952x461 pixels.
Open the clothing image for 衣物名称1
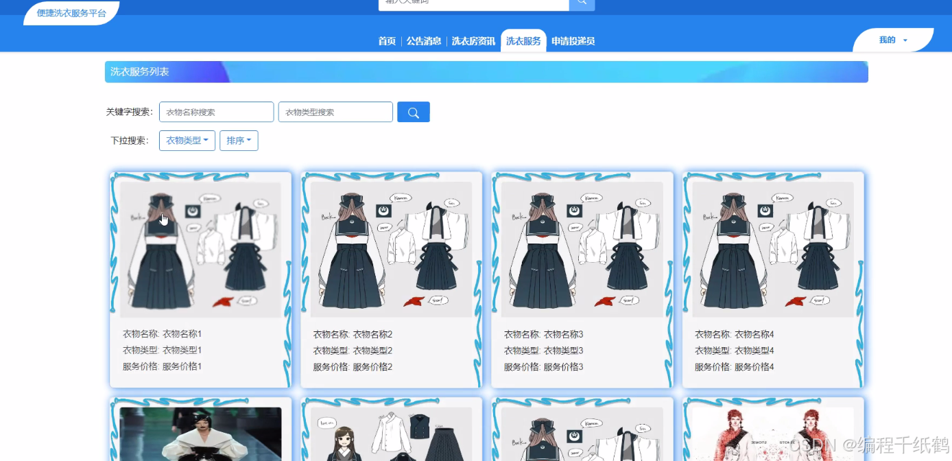[200, 250]
